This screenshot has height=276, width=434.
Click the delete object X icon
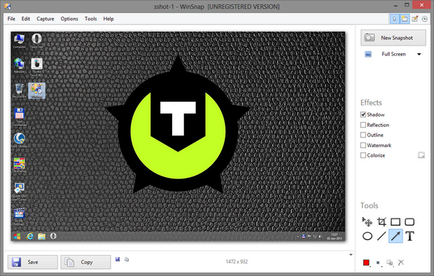401,262
